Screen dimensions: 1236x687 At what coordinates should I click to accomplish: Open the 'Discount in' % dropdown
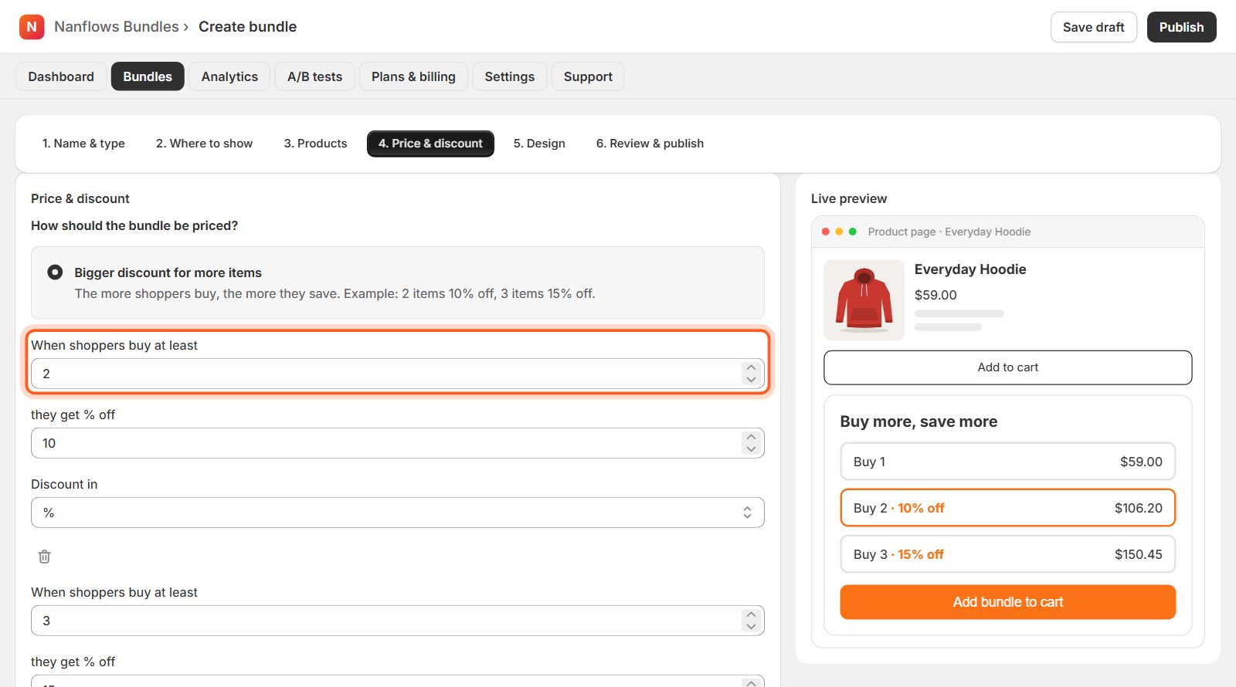point(398,513)
